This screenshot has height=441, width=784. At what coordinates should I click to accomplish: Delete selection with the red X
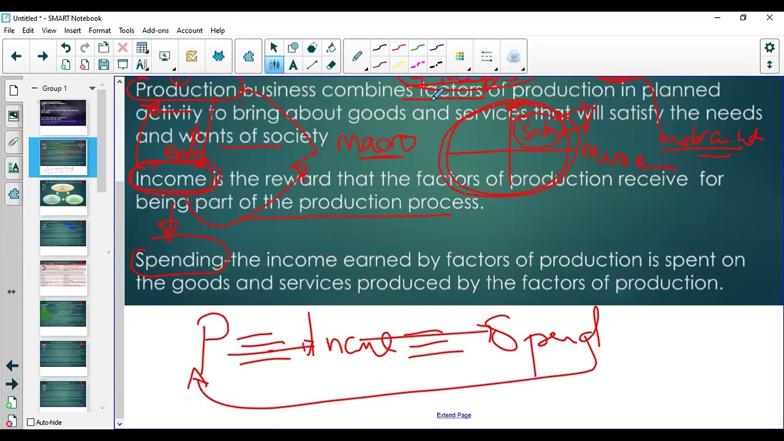[x=123, y=48]
